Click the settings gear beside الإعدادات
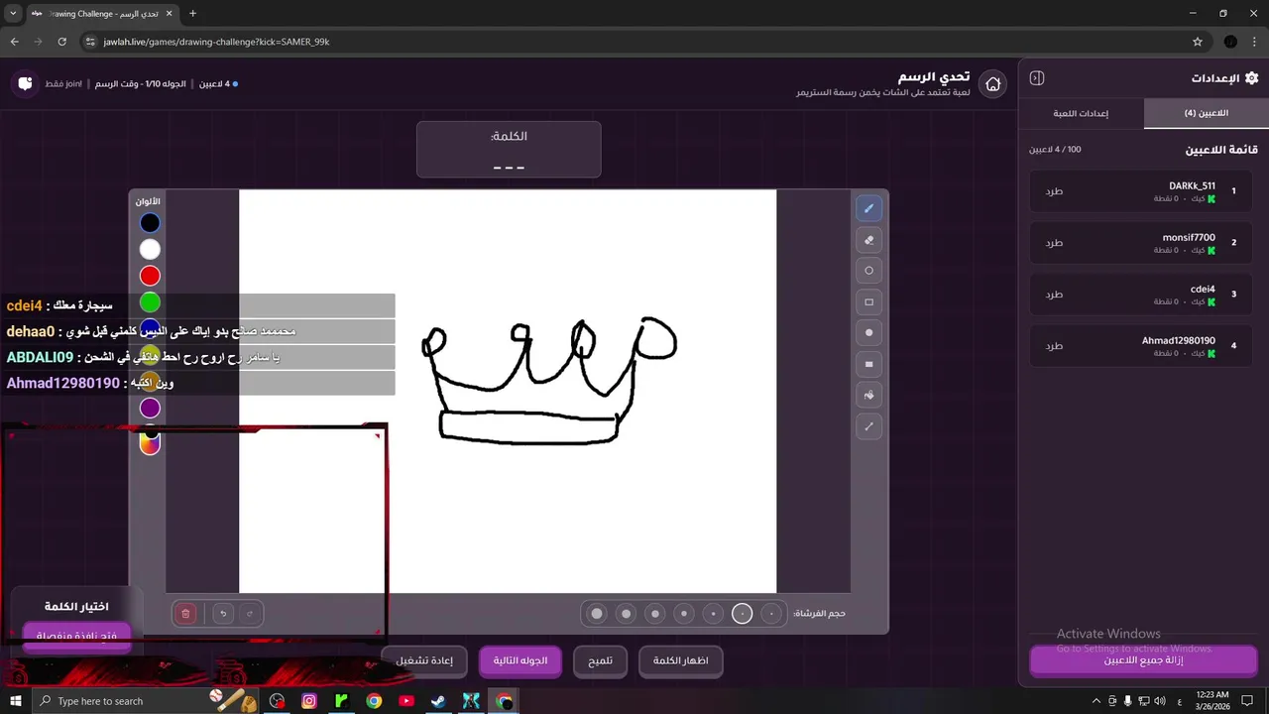 point(1251,78)
